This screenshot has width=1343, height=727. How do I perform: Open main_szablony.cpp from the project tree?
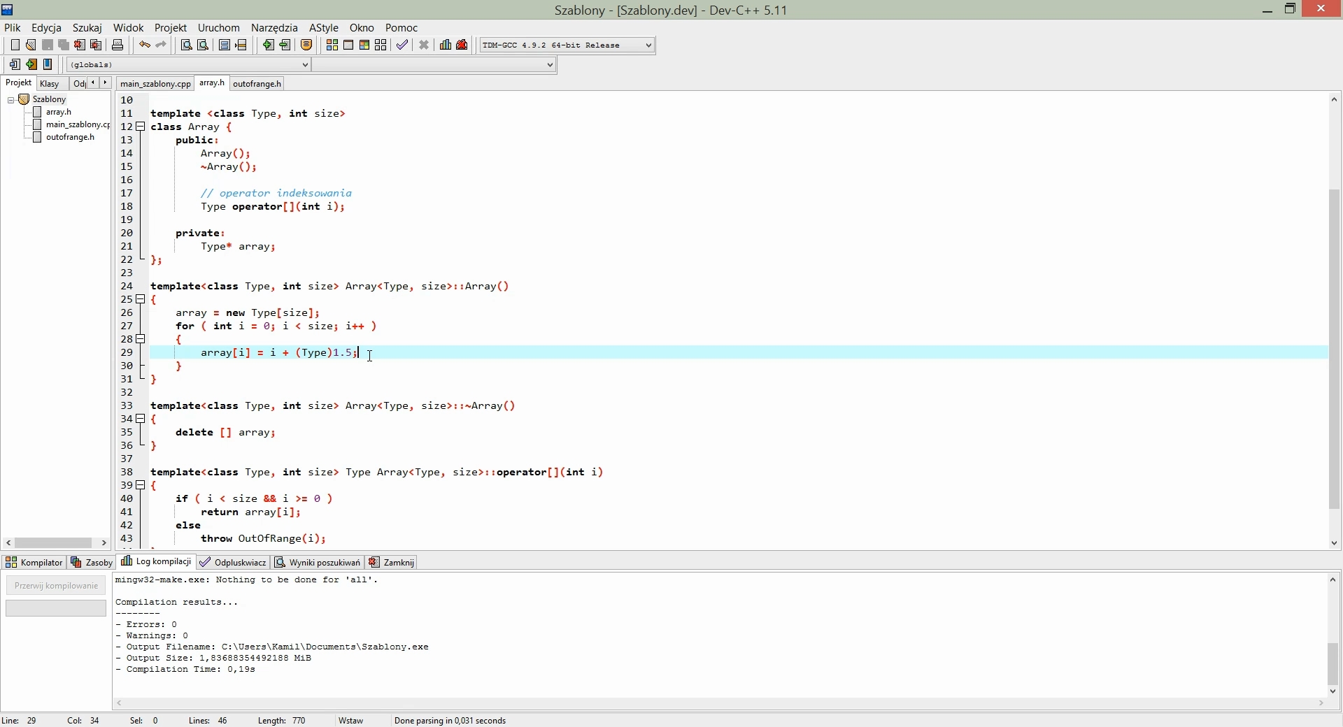(77, 124)
